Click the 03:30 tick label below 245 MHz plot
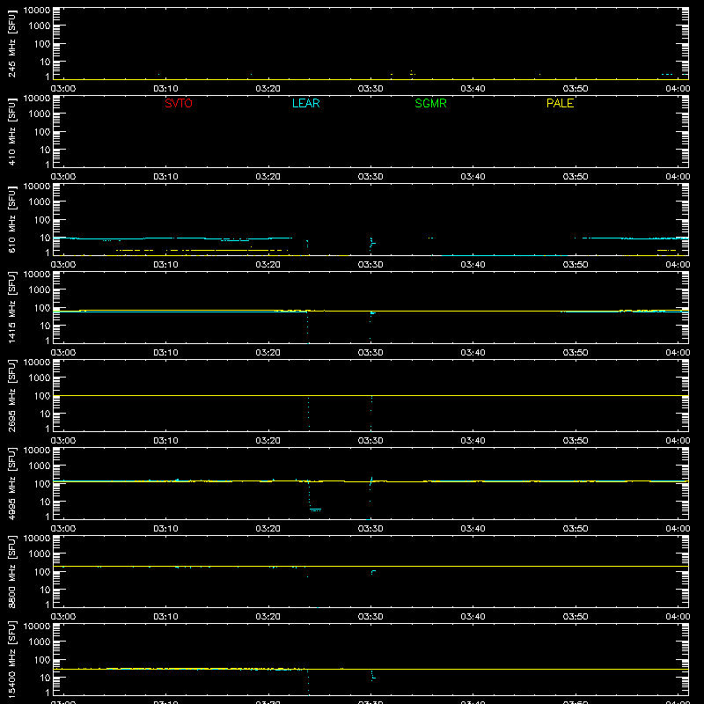The image size is (704, 704). pyautogui.click(x=370, y=89)
